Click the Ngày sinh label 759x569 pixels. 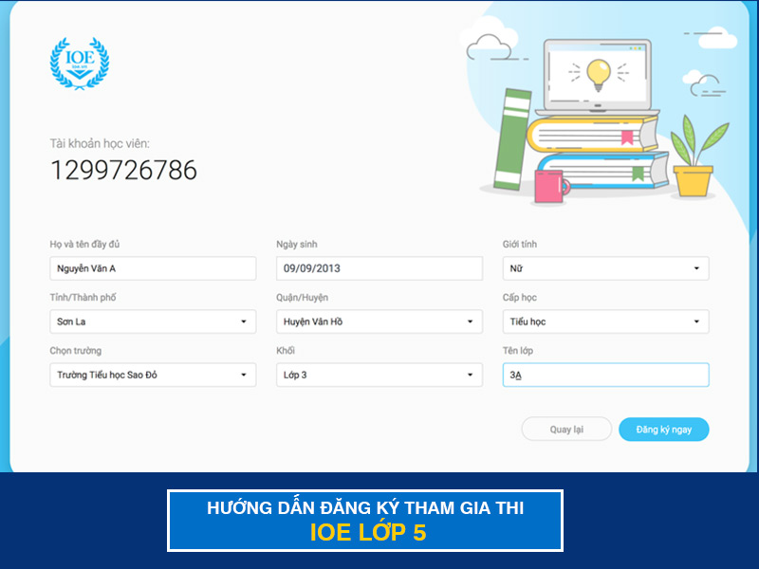[297, 245]
